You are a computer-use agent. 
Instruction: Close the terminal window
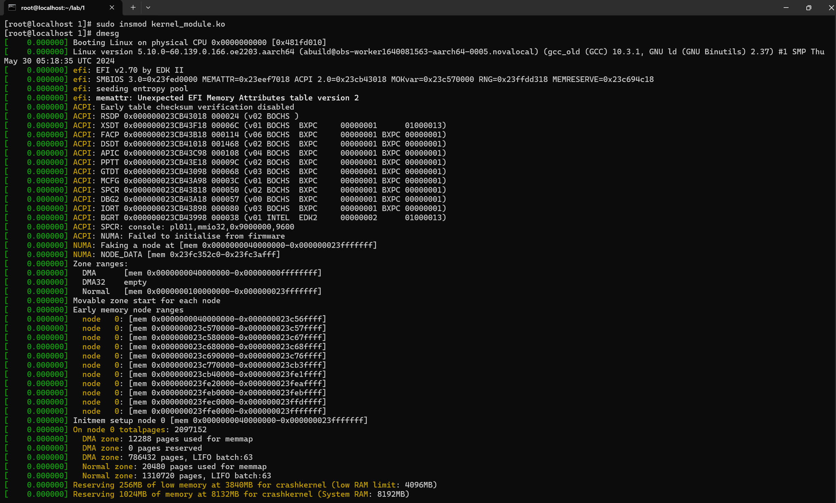point(831,8)
